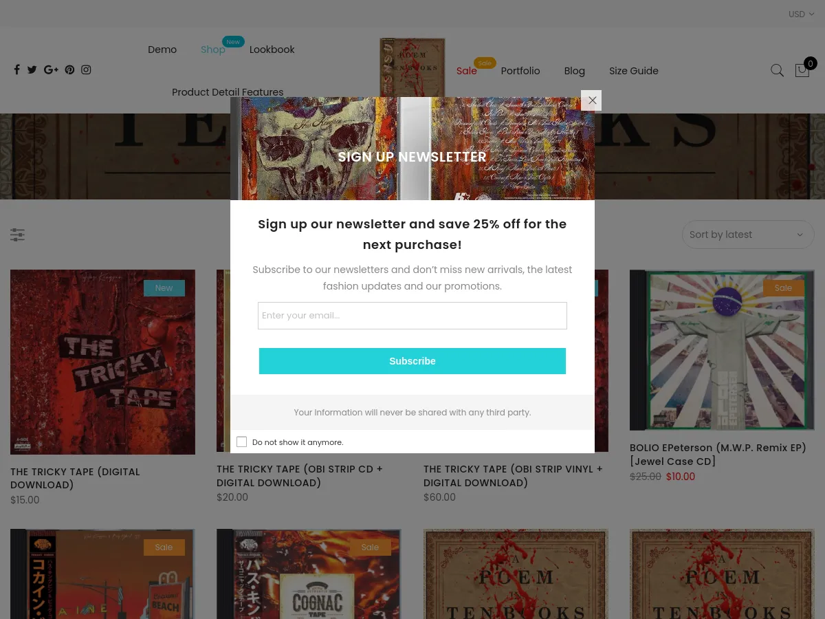Click the email input field
The width and height of the screenshot is (825, 619).
pyautogui.click(x=412, y=316)
